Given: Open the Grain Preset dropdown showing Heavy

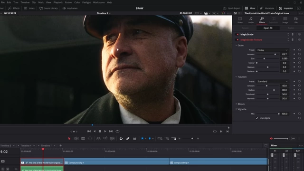Looking at the screenshot, I should pos(272,50).
